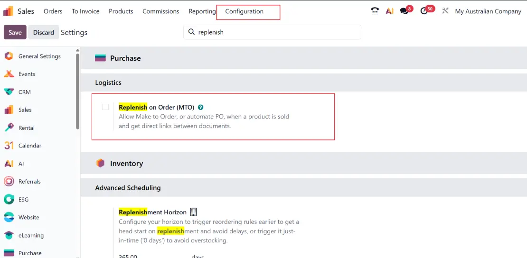Screen dimensions: 527x258
Task: Click the General Settings sidebar icon
Action: point(9,56)
